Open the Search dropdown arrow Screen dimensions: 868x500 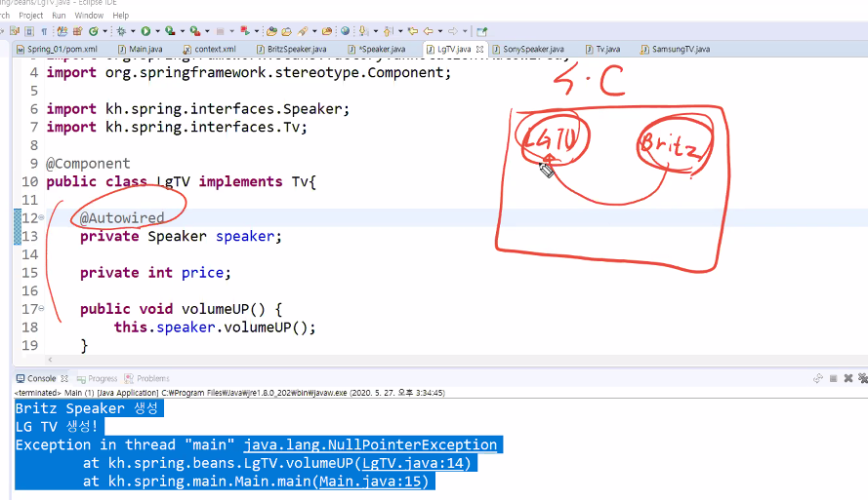click(x=314, y=31)
